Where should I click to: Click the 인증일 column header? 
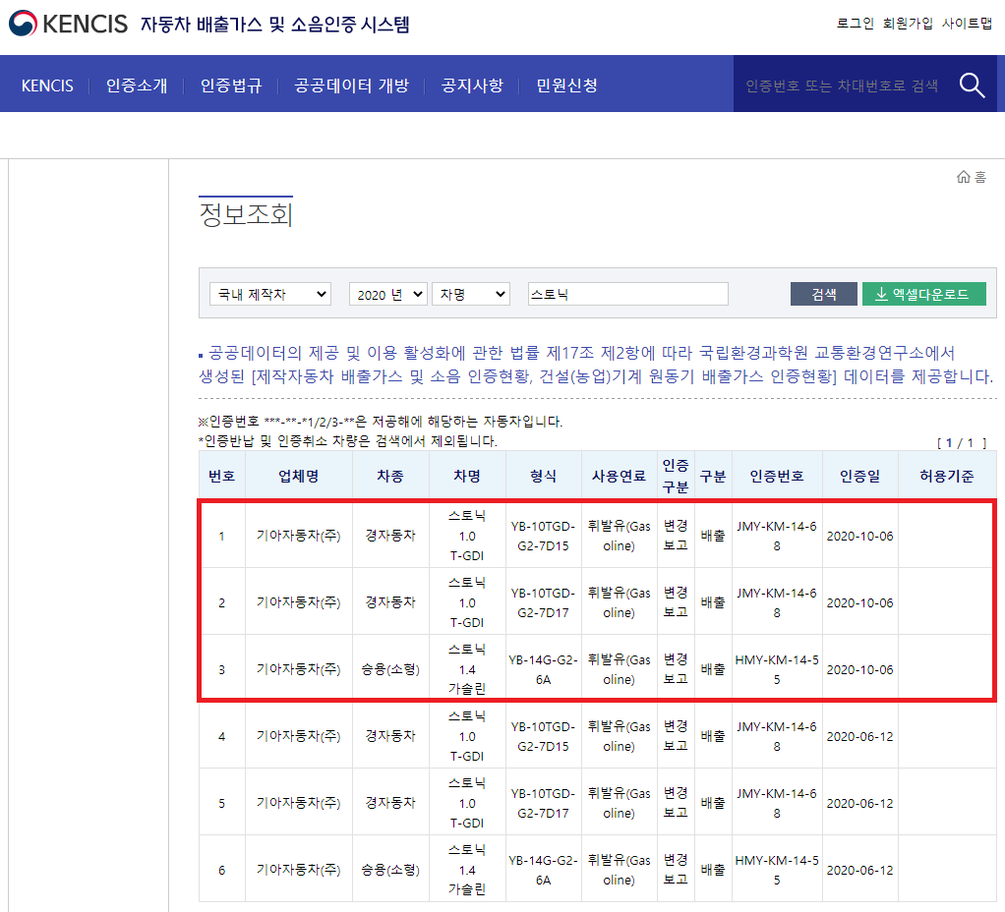point(860,476)
